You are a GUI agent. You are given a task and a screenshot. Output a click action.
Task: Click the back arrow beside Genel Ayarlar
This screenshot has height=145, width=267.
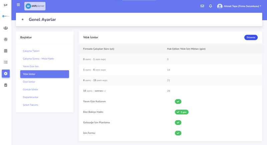(x=23, y=20)
